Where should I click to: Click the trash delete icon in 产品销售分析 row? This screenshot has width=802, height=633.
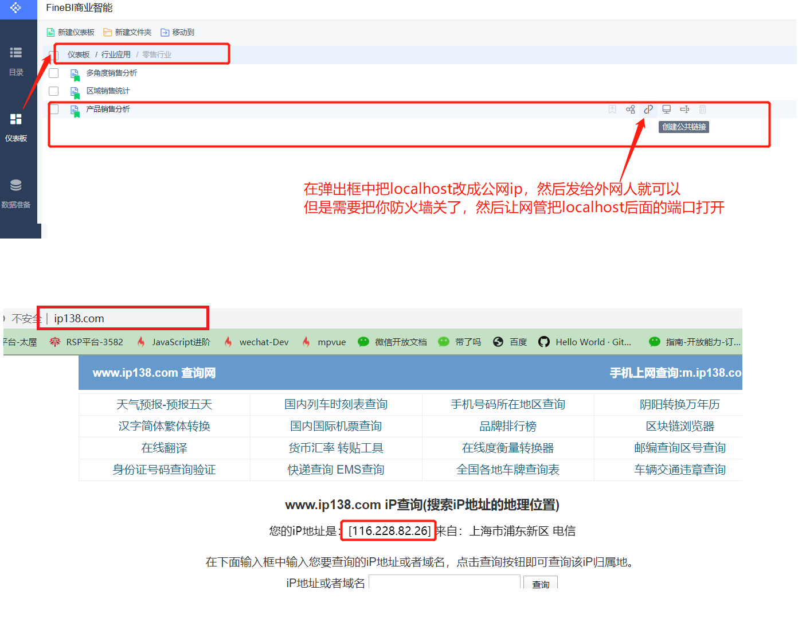click(703, 109)
